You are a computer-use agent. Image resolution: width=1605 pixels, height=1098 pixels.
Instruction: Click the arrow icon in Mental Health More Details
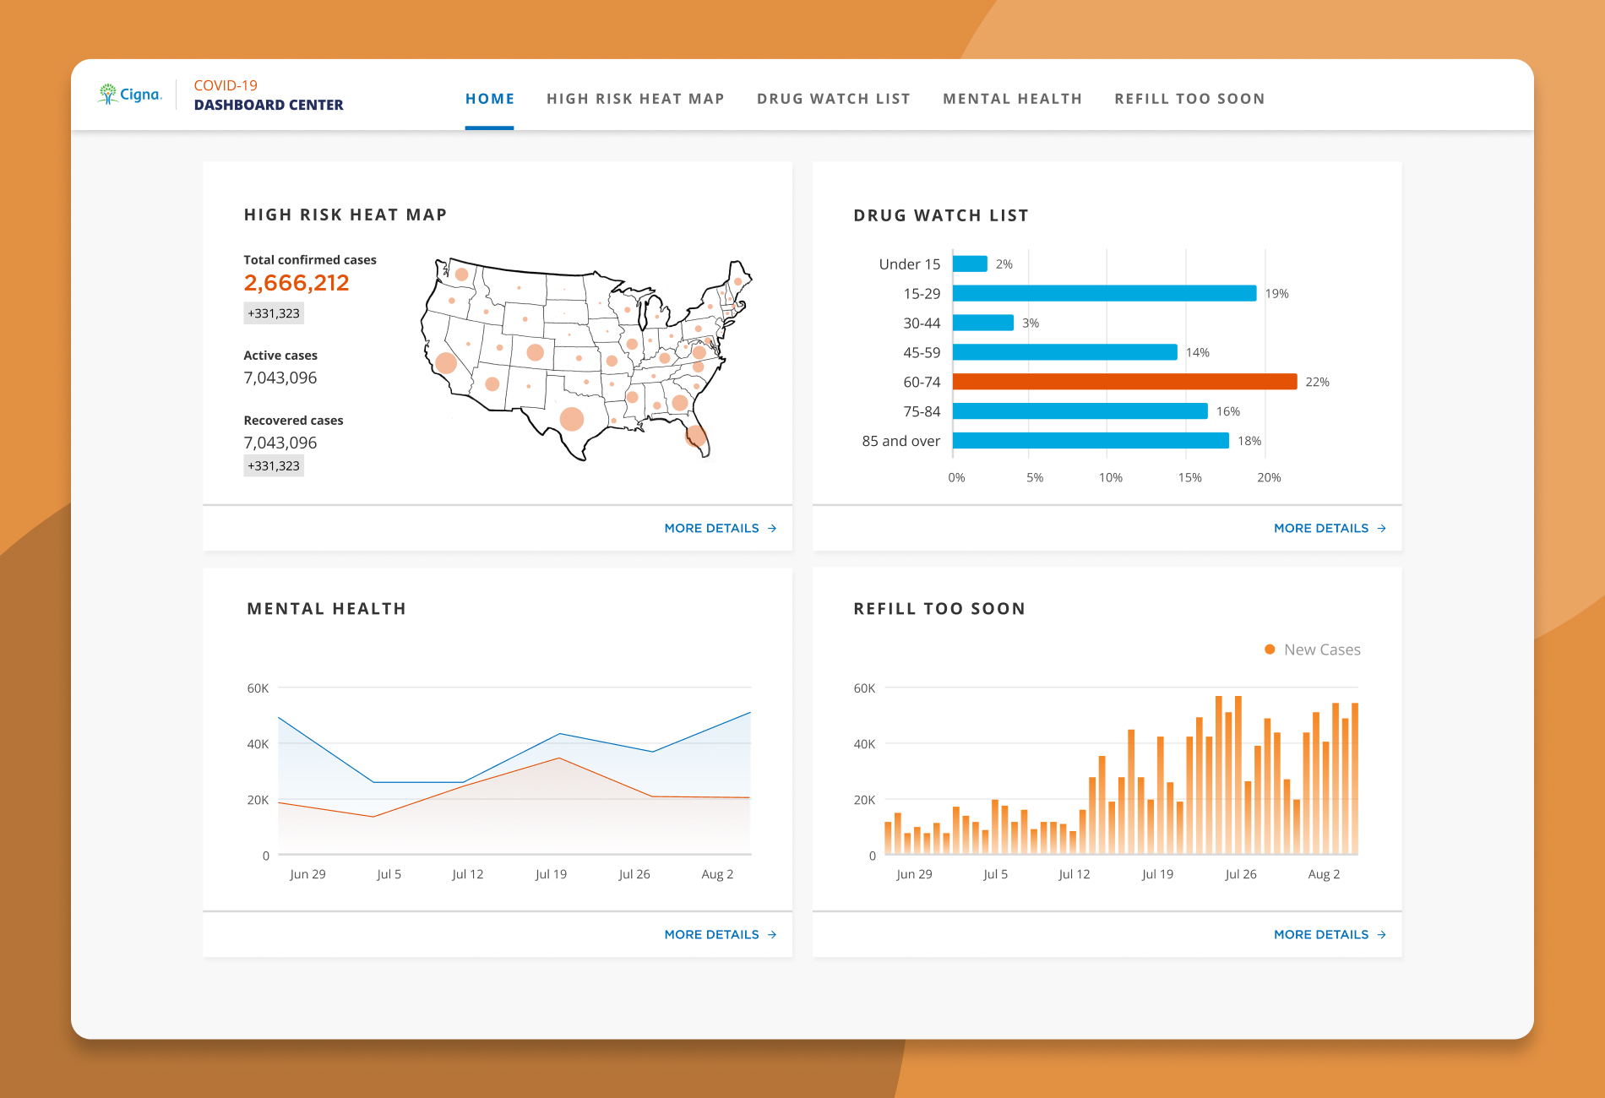click(772, 935)
